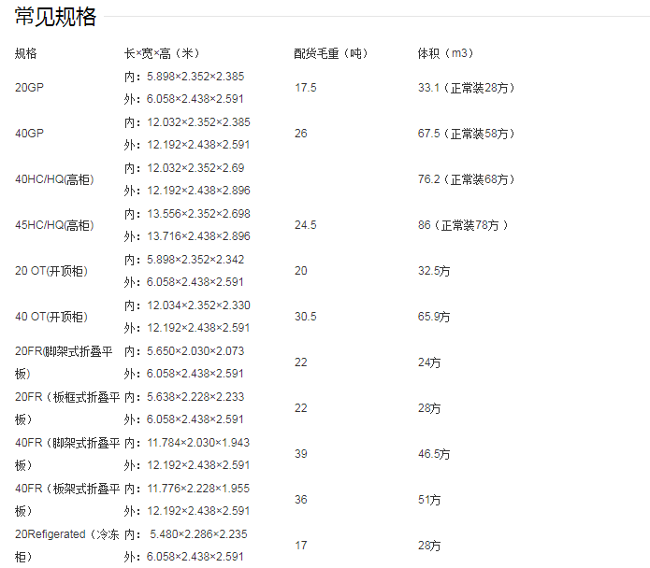Click the 长×宽×高（米） column header
Viewport: 650px width, 568px height.
pos(162,53)
